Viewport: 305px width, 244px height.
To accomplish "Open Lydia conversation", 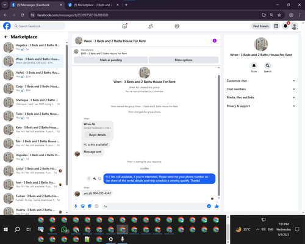I will (32, 171).
